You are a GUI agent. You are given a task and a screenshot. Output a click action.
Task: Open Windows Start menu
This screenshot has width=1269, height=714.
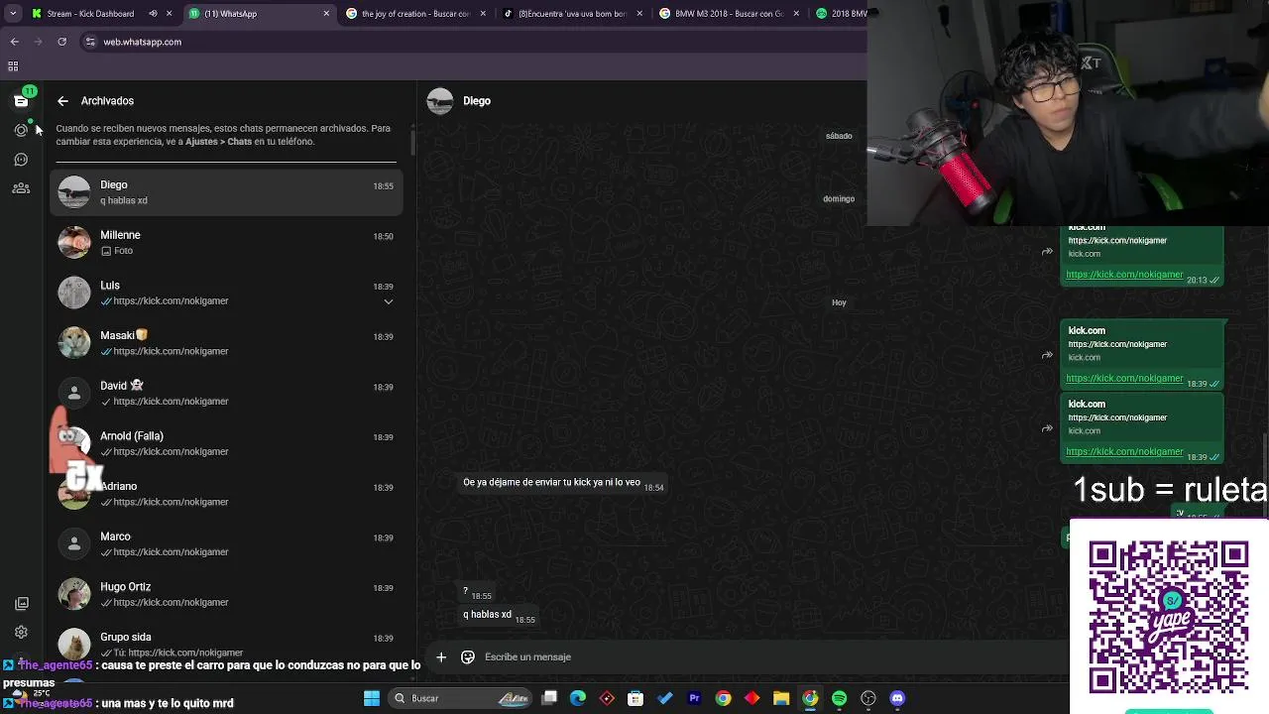point(372,698)
